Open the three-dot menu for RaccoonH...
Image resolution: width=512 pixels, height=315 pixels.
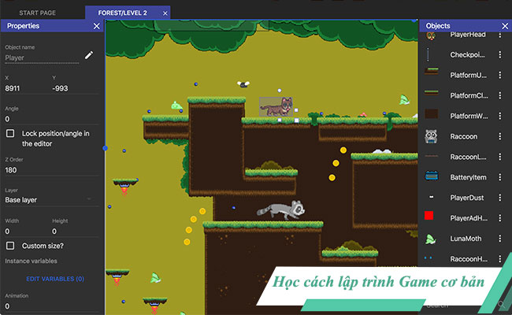pyautogui.click(x=499, y=259)
